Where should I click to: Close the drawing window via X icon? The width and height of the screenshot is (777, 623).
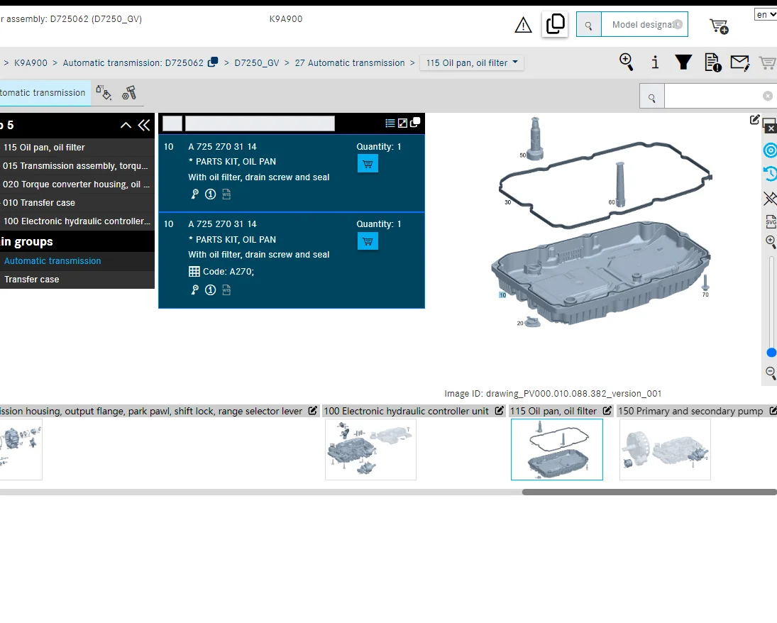(x=771, y=128)
